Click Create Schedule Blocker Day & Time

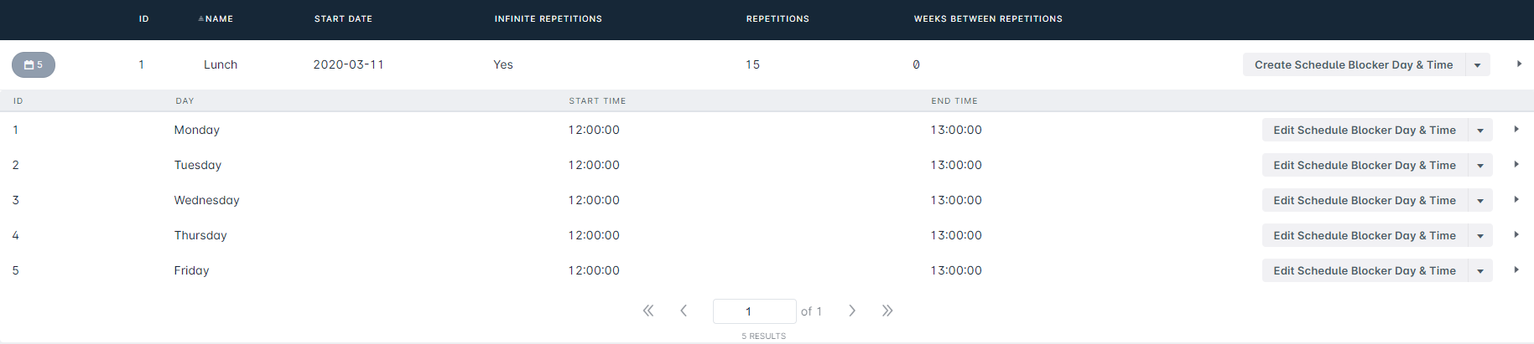pos(1354,64)
